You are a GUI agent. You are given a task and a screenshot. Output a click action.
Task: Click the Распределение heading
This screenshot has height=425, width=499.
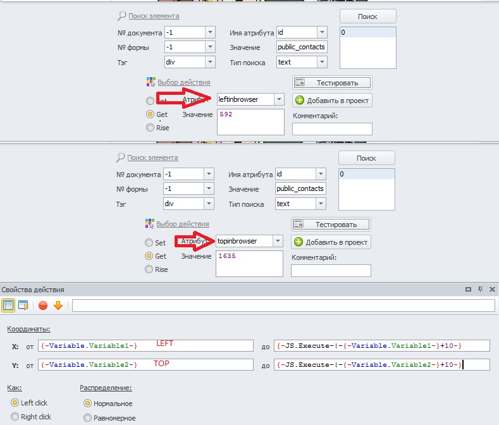coord(106,388)
